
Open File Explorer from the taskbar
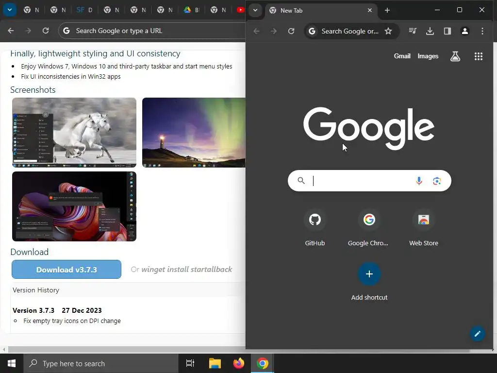point(215,363)
